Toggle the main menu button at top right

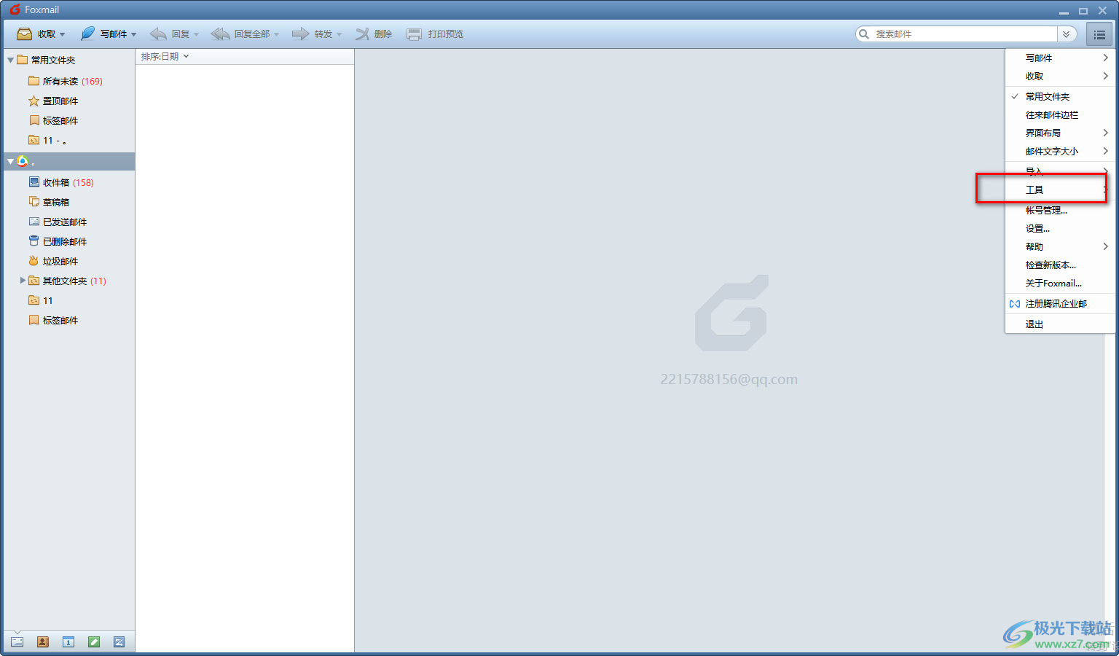1099,34
